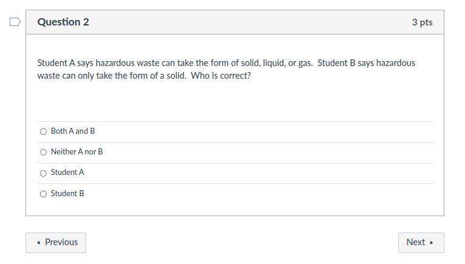The image size is (465, 264).
Task: Go to the Previous question
Action: pos(56,242)
